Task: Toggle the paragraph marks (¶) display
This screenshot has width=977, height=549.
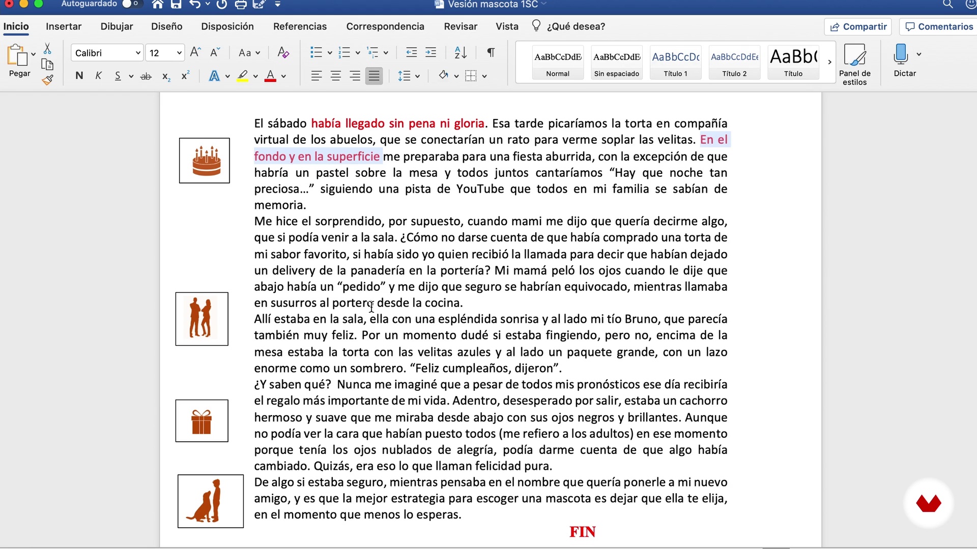Action: pos(491,52)
